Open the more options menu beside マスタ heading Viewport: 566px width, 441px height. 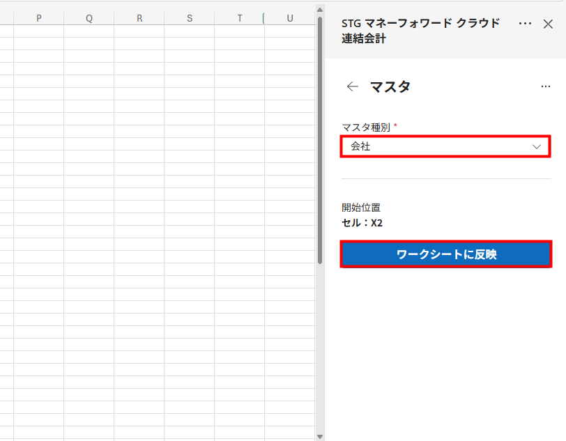[545, 86]
